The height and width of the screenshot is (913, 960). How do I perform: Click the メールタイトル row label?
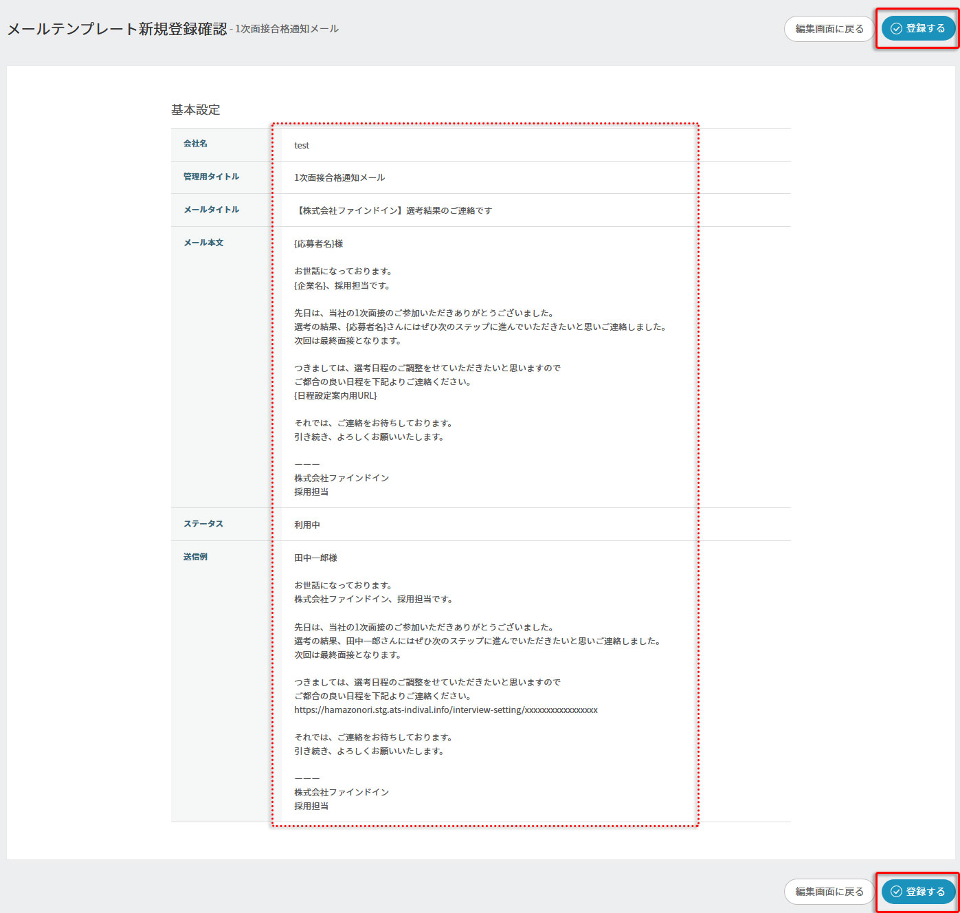211,210
